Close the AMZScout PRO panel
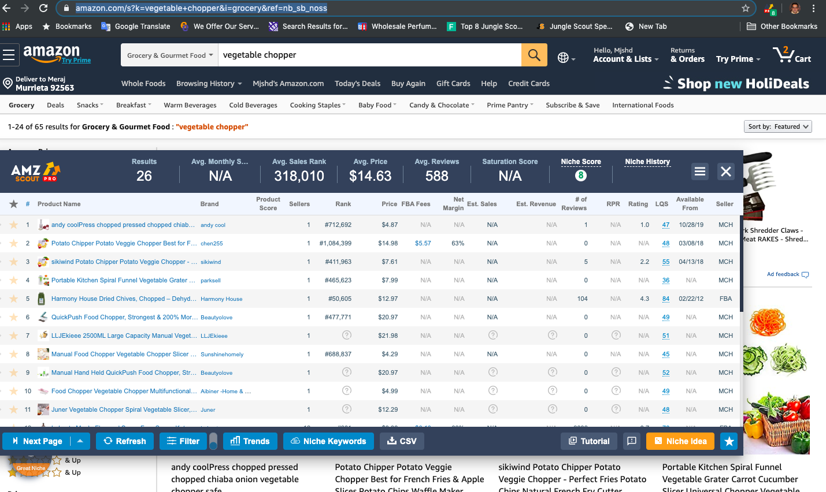Image resolution: width=826 pixels, height=492 pixels. click(x=726, y=172)
